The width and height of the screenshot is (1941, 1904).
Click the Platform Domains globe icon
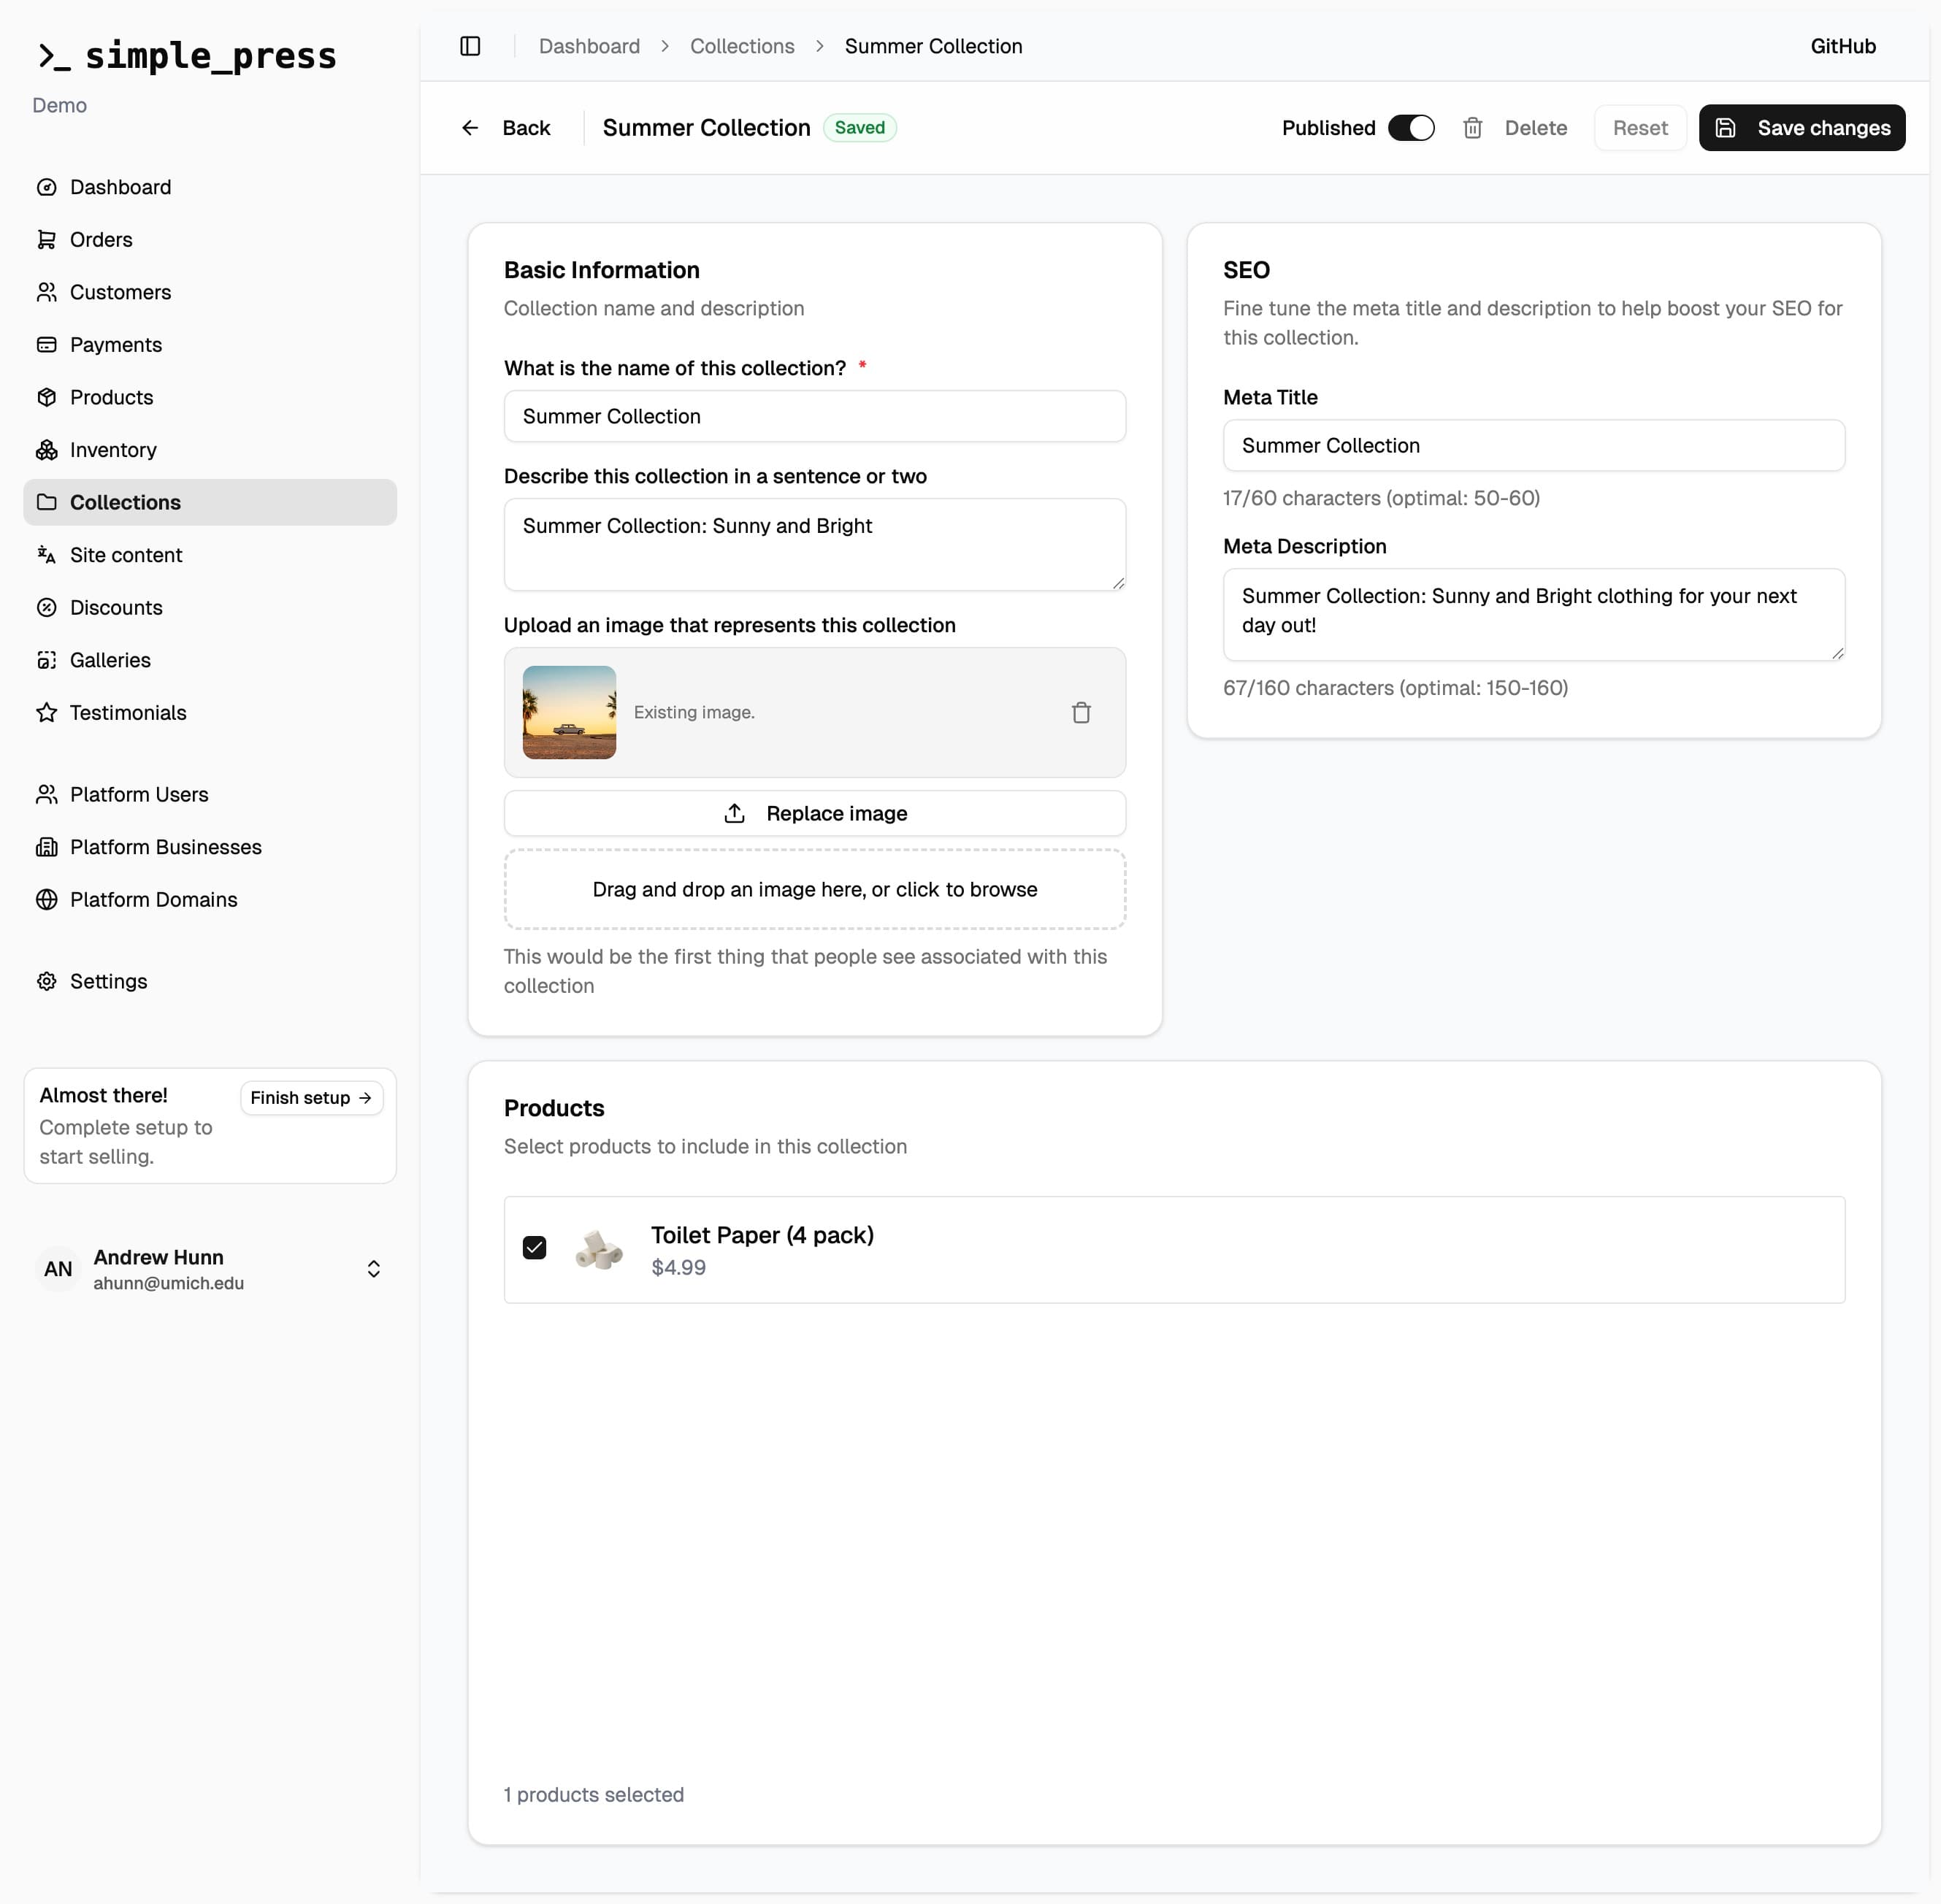click(47, 899)
